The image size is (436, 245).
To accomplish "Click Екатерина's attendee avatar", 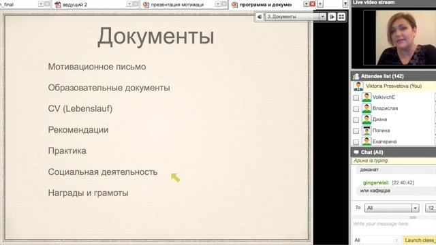I will [367, 141].
